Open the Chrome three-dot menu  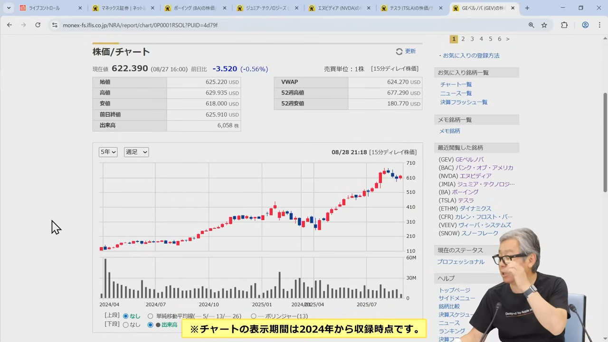tap(599, 25)
